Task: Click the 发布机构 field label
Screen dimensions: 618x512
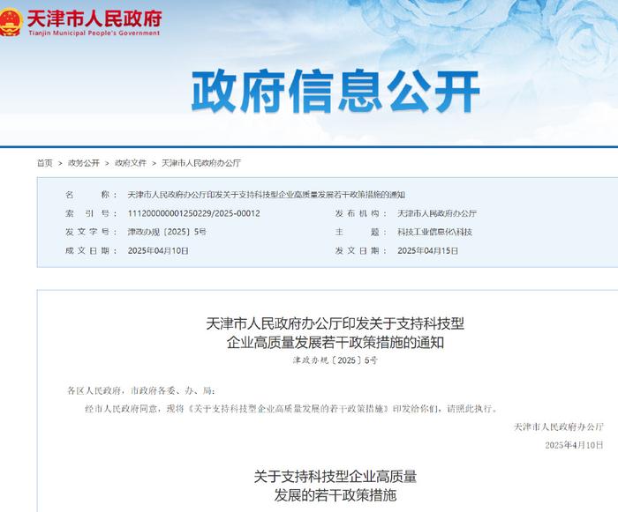Action: click(360, 213)
